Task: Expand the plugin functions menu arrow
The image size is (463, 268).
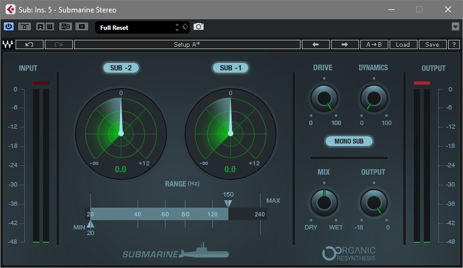Action: point(456,27)
